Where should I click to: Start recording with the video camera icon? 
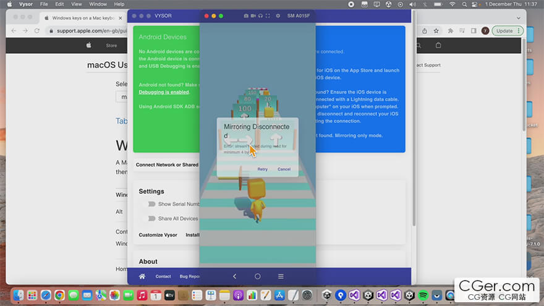(x=253, y=15)
